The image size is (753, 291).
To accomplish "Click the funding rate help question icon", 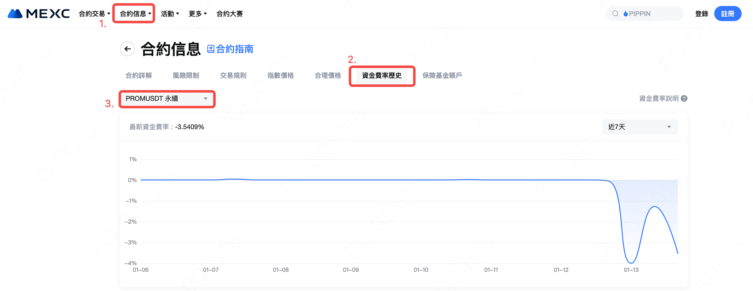I will [x=684, y=99].
